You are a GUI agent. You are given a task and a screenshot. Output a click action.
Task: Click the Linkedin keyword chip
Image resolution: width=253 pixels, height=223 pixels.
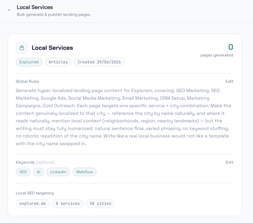point(58,172)
